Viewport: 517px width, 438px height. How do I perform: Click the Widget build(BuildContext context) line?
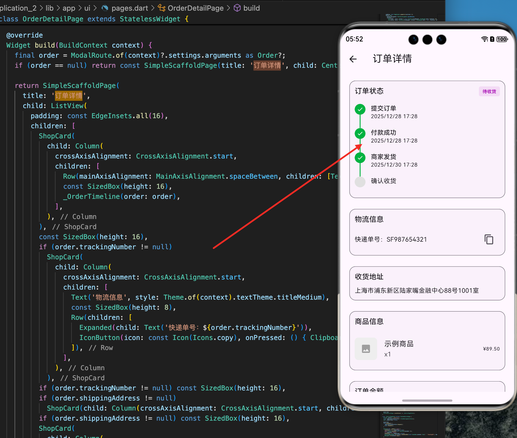pos(79,45)
